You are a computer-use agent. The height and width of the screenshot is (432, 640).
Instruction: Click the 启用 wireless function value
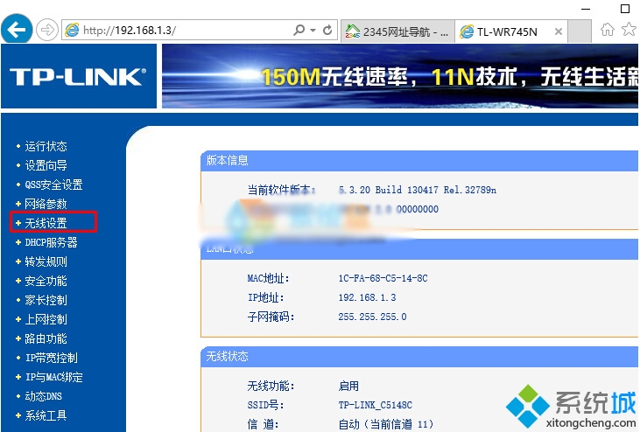pos(348,386)
